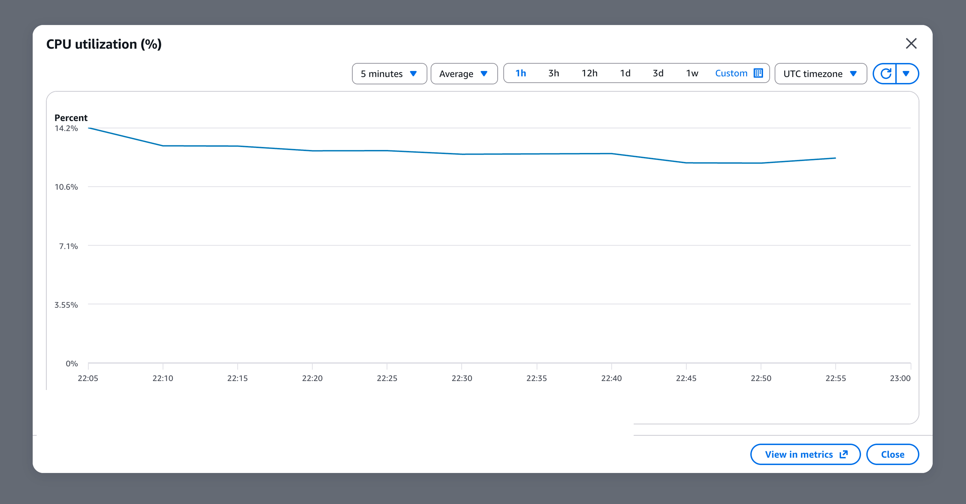The width and height of the screenshot is (966, 504).
Task: Open the Custom time range picker
Action: 738,73
